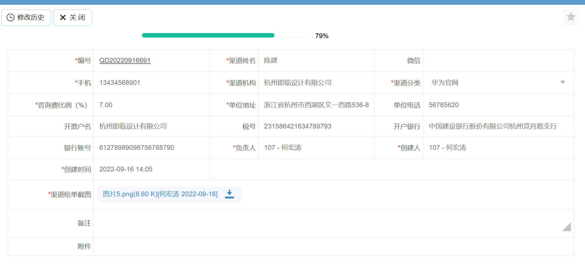585x271 pixels.
Task: Open record link QD20220916691
Action: (x=125, y=60)
